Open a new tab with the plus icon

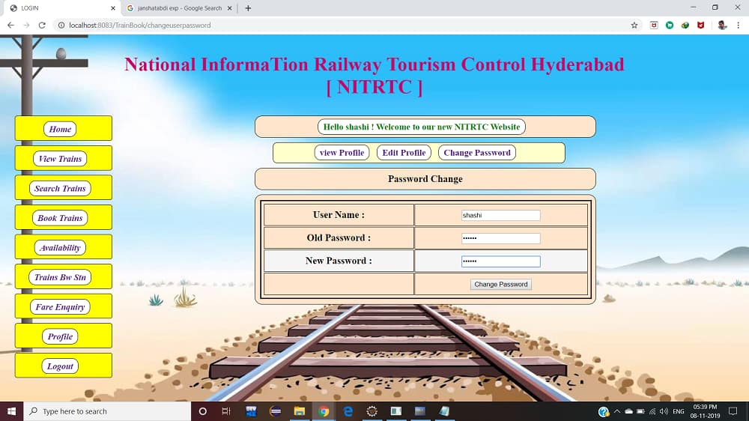point(248,8)
